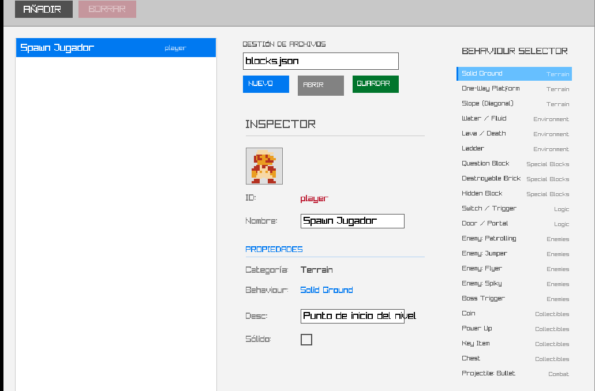Select Power Up behaviour
The height and width of the screenshot is (391, 595).
(514, 328)
